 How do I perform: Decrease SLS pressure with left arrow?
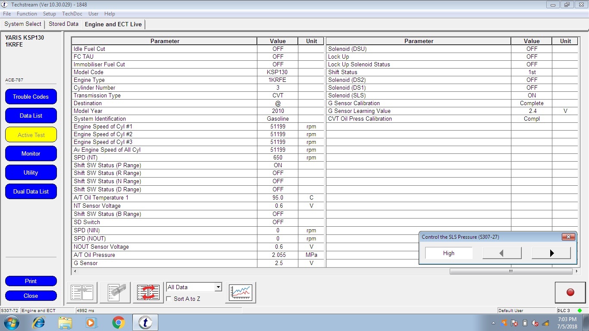[x=502, y=253]
